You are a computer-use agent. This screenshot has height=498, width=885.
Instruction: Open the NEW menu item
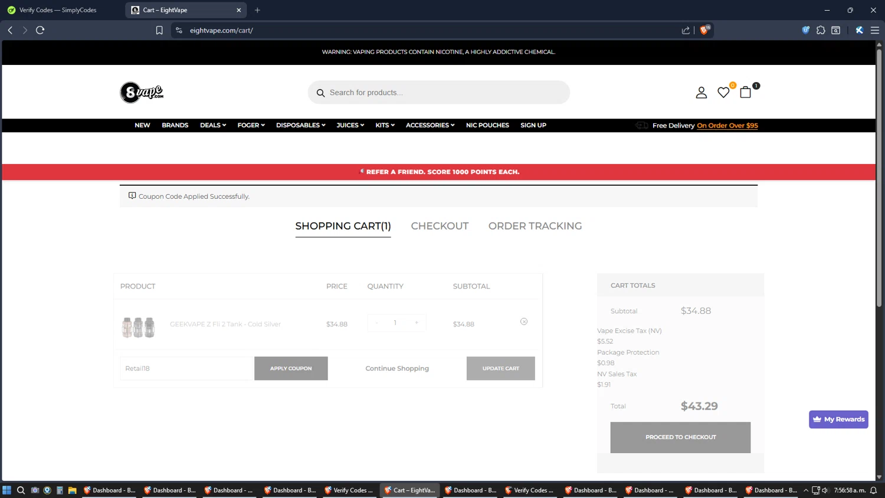[142, 125]
